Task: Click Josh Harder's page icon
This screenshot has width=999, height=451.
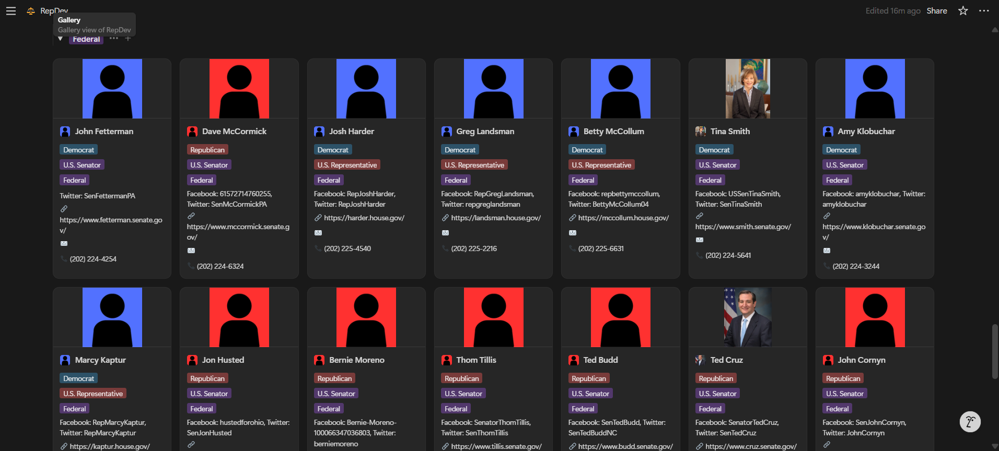Action: 319,132
